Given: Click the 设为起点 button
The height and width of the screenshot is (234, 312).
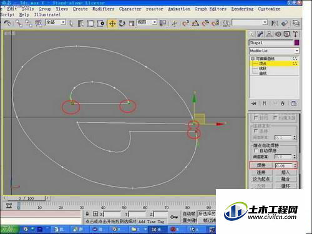Looking at the screenshot, I should click(x=261, y=179).
